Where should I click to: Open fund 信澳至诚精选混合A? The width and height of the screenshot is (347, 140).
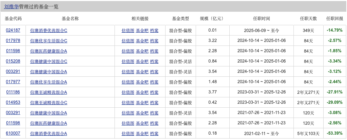(49, 92)
